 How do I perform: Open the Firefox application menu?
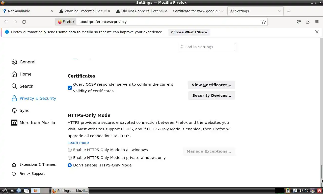tap(317, 22)
